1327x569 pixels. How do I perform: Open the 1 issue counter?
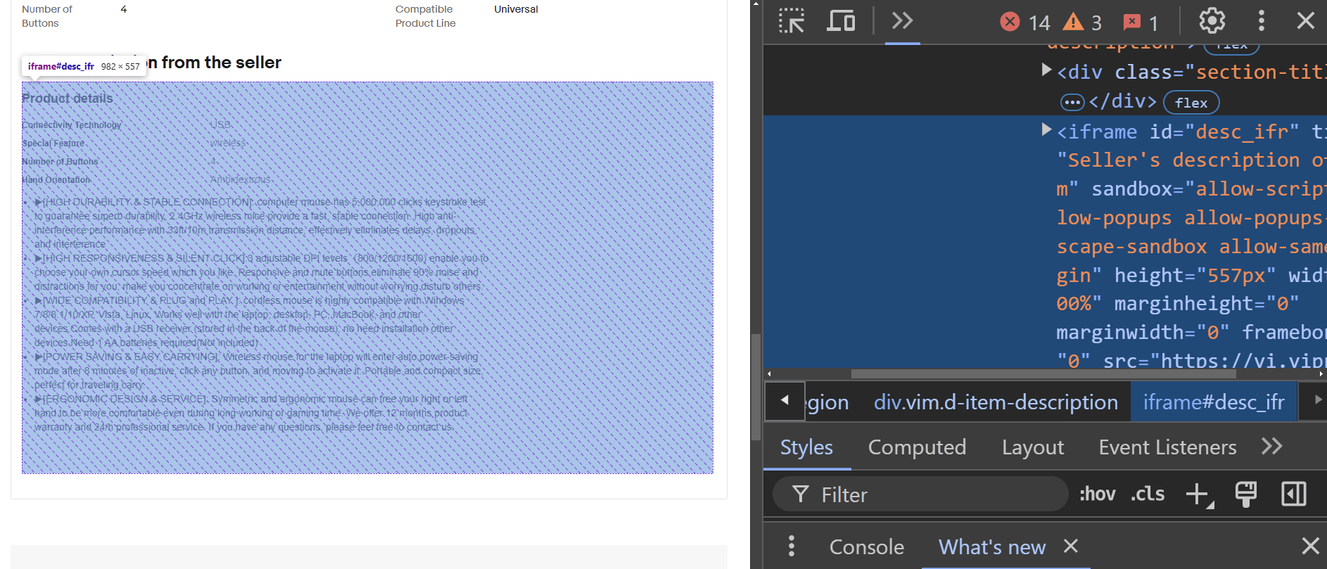(1141, 23)
